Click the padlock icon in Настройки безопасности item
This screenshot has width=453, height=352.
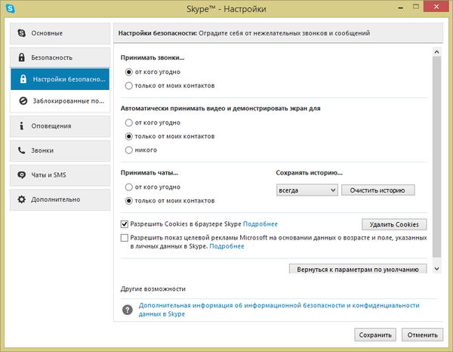23,79
